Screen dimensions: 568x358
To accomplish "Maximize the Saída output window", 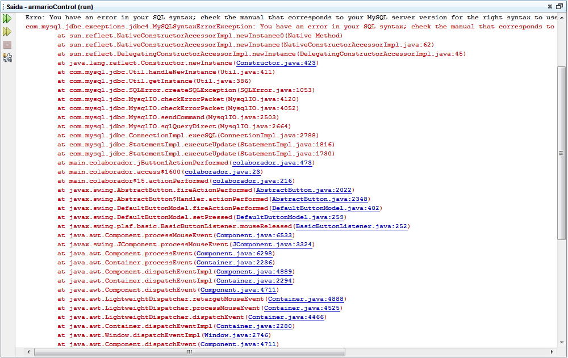I will pos(559,6).
